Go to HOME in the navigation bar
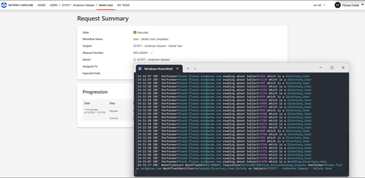The image size is (365, 178). point(41,5)
